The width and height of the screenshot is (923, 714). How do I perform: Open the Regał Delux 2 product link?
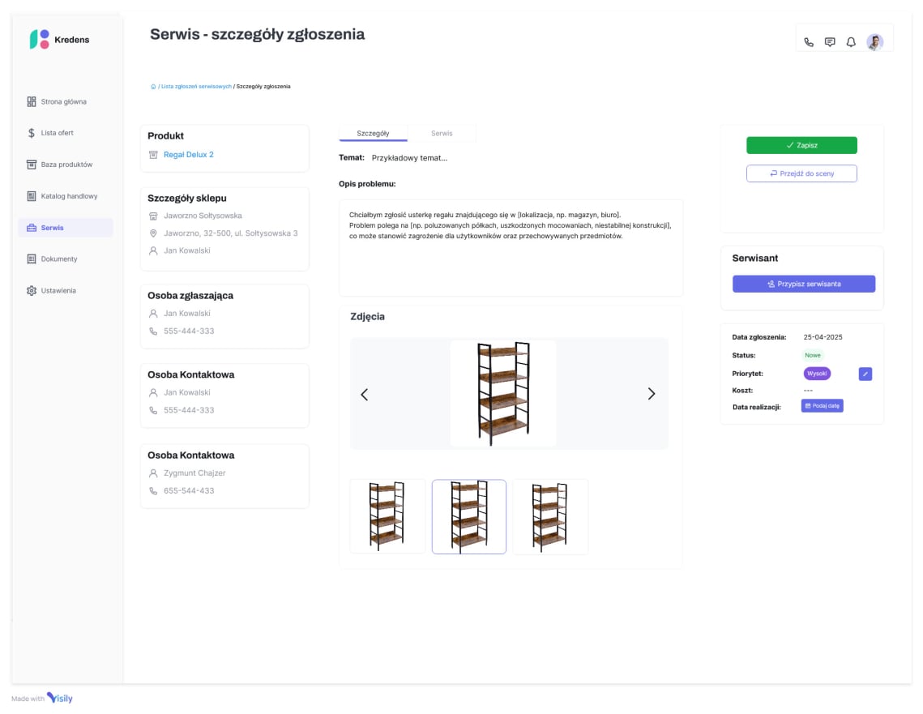(x=187, y=154)
